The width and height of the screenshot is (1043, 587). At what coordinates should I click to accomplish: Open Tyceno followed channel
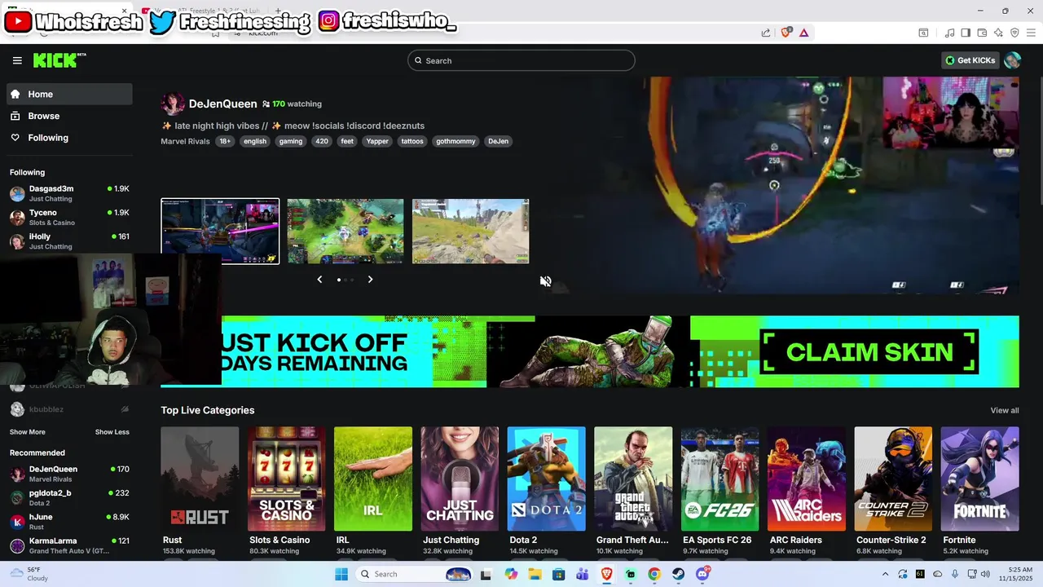click(69, 217)
